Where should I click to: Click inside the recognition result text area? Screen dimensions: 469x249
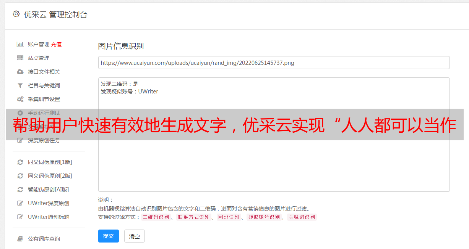tap(274, 135)
